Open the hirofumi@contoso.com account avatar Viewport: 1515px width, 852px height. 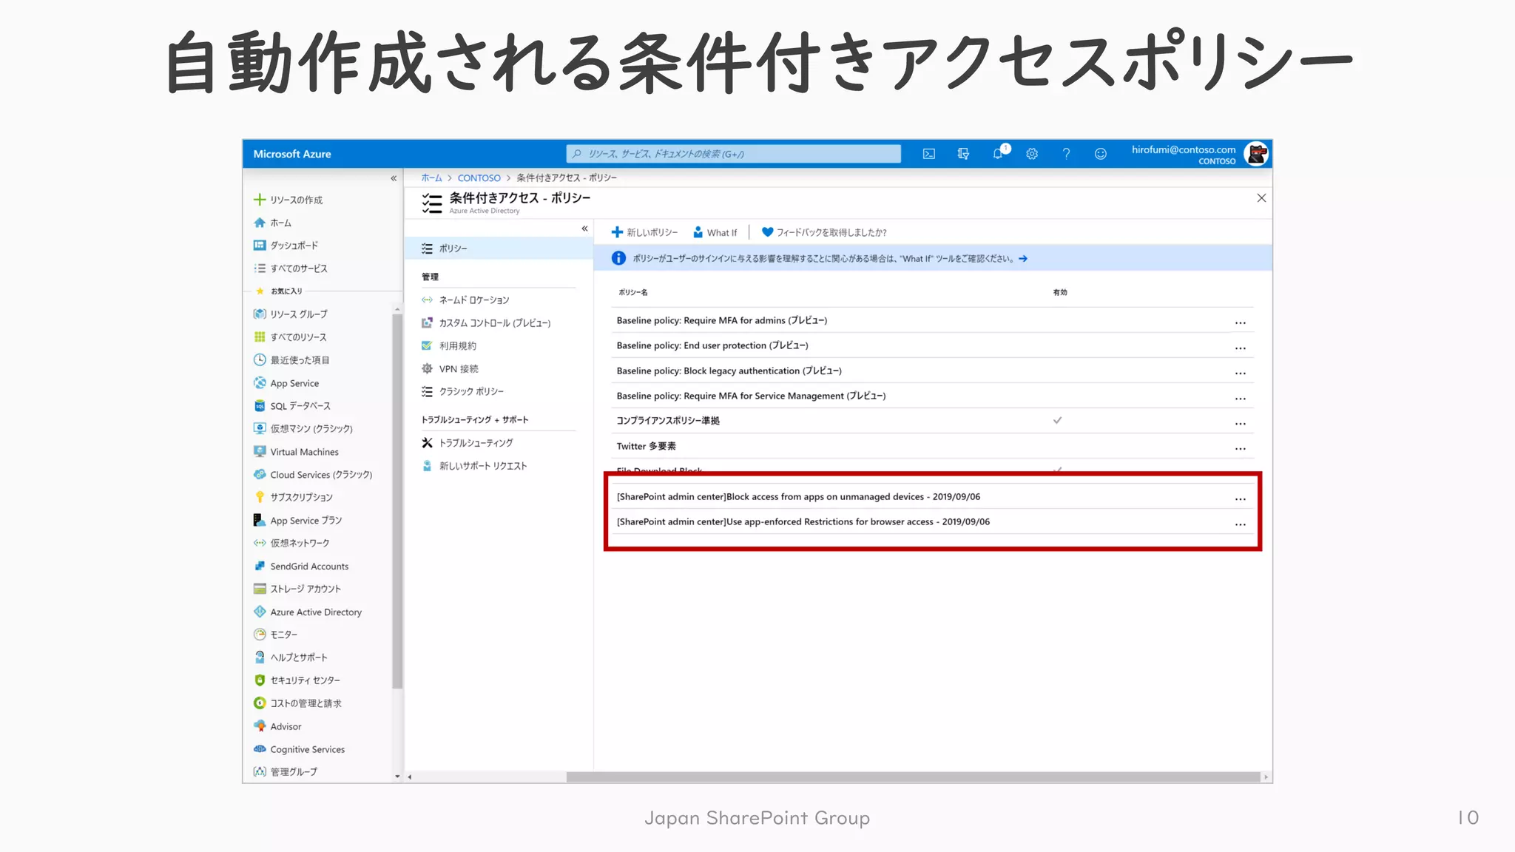pyautogui.click(x=1256, y=154)
